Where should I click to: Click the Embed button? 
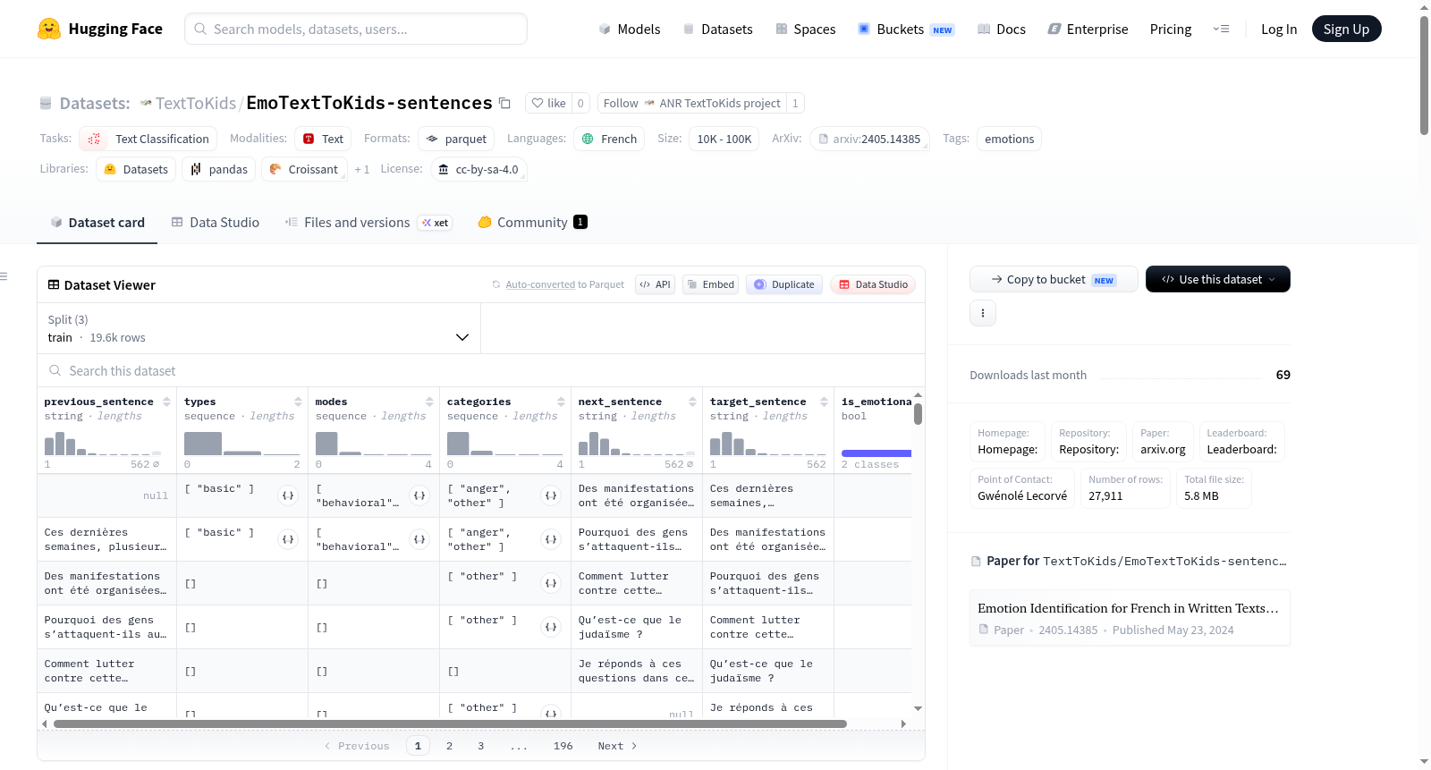(710, 284)
